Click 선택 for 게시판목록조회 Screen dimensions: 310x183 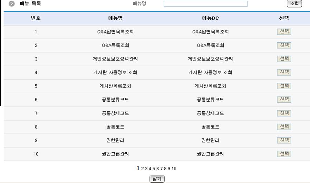pos(284,86)
